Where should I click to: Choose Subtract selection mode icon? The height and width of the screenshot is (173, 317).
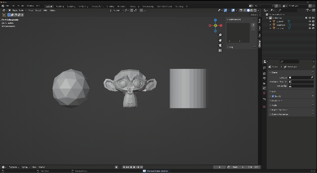click(x=15, y=15)
